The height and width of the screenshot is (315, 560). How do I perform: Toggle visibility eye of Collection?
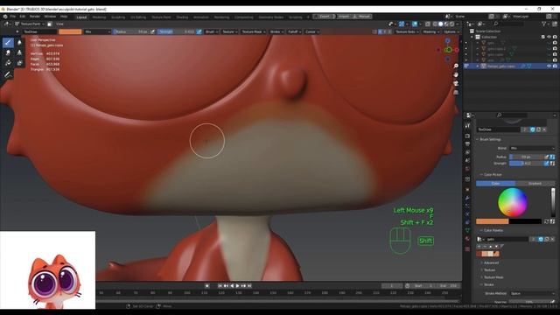click(549, 37)
